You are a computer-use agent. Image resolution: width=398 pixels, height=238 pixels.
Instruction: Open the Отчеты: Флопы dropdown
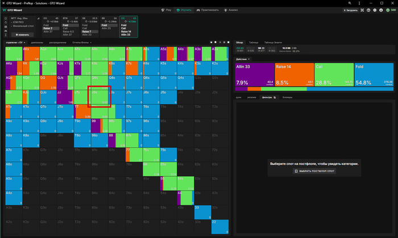coord(82,43)
